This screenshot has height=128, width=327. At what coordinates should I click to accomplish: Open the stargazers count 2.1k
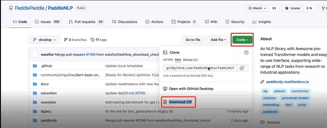pyautogui.click(x=309, y=8)
